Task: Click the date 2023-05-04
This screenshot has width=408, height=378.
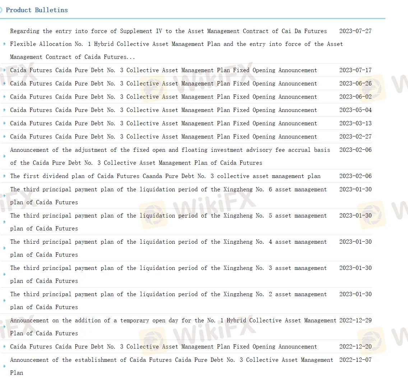Action: [356, 110]
